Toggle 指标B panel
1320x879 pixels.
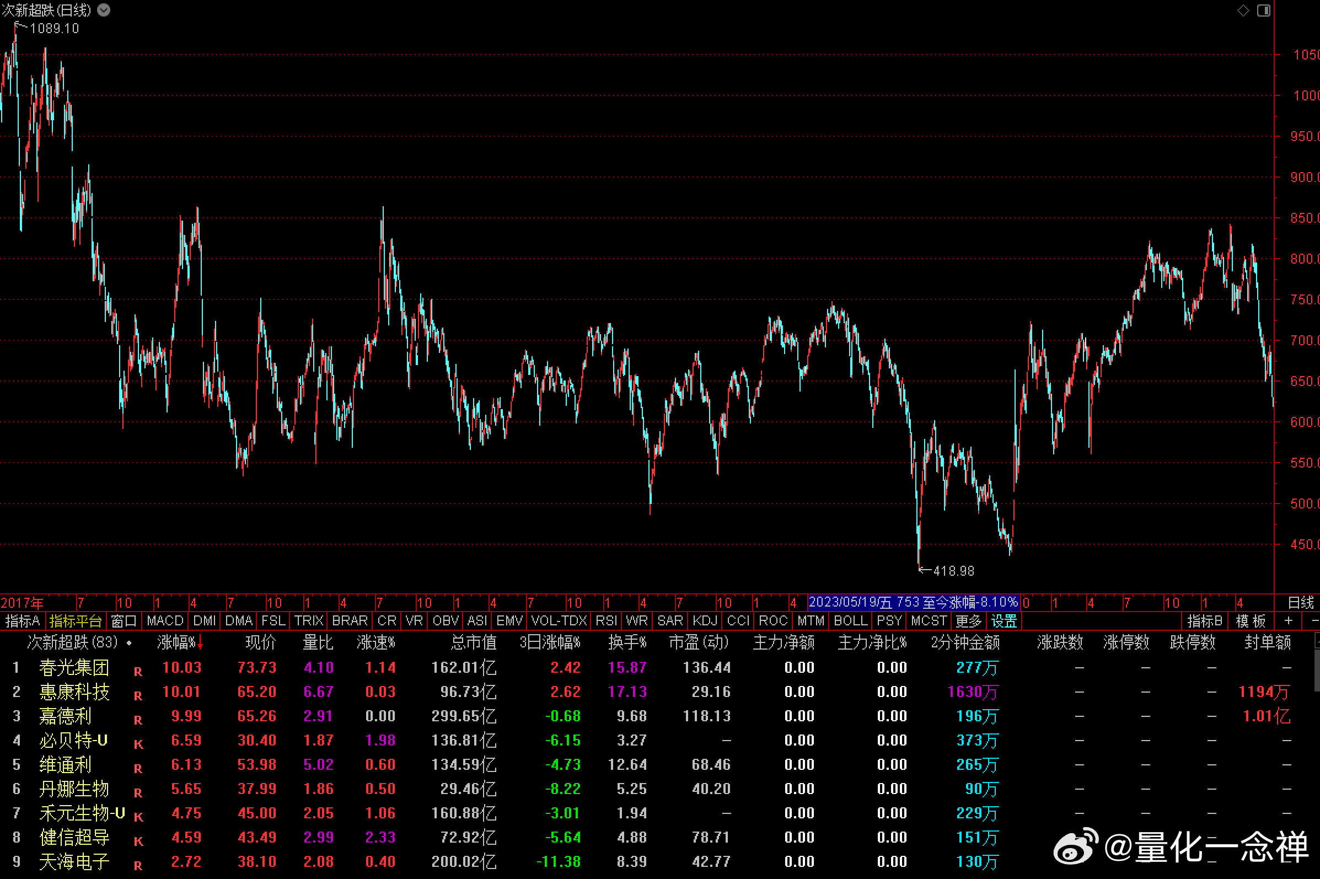[x=1205, y=620]
